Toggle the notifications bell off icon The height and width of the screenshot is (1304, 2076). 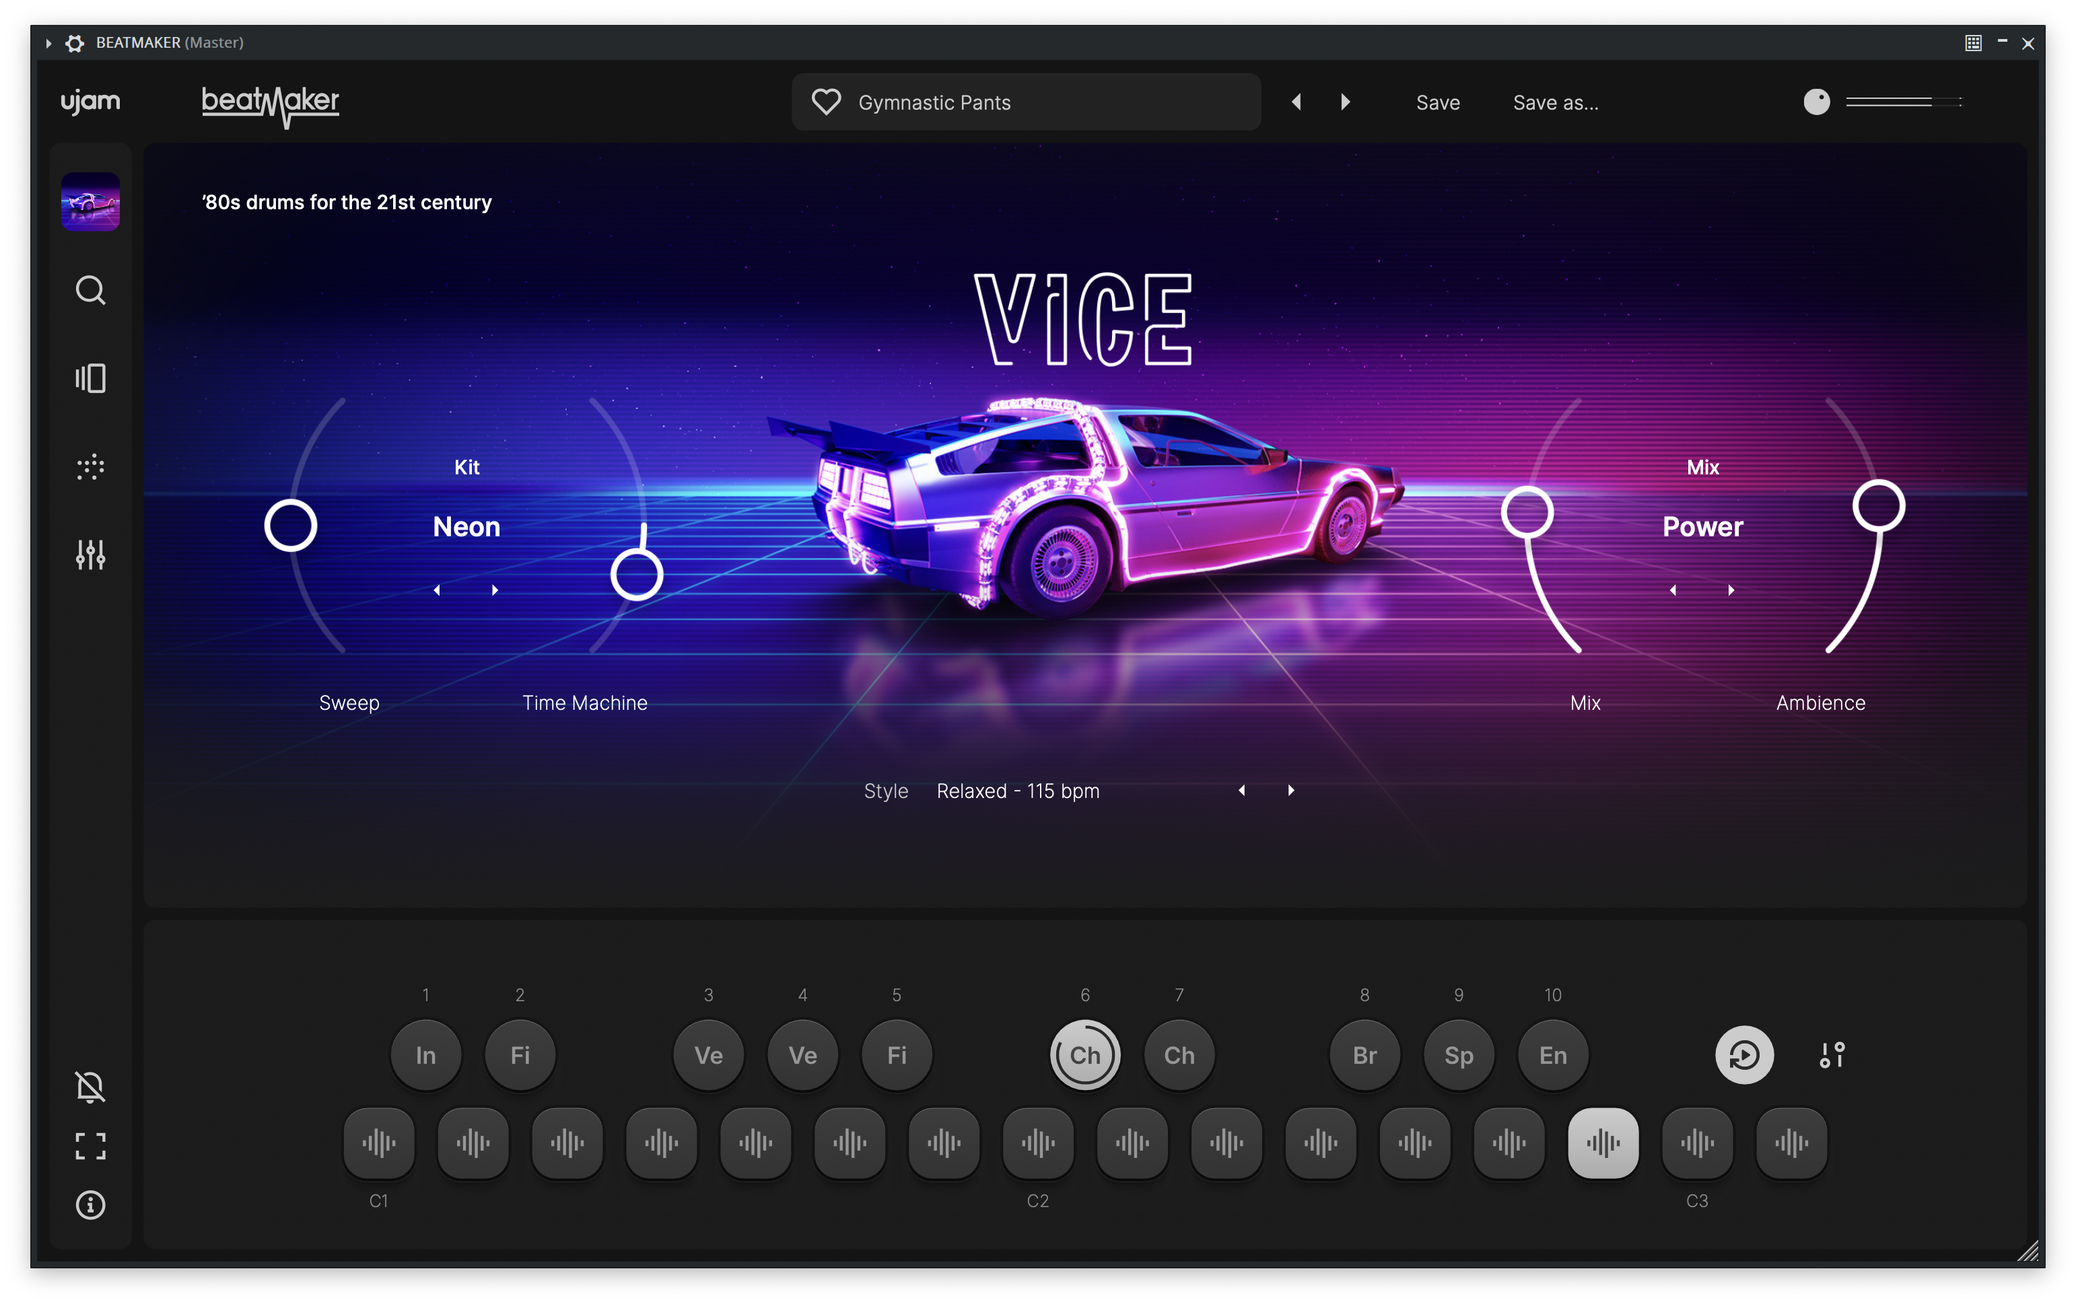pyautogui.click(x=90, y=1087)
